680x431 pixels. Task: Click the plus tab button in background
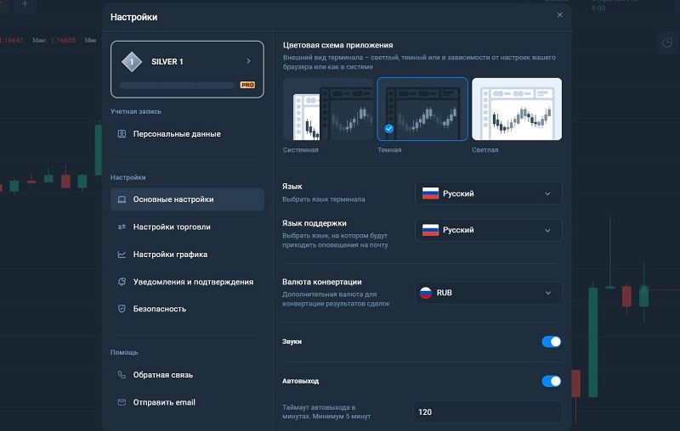tap(25, 4)
